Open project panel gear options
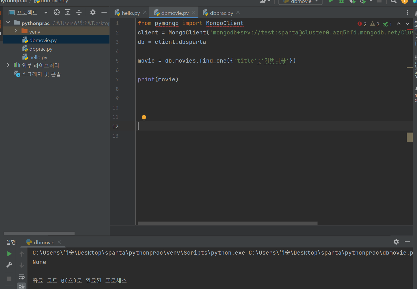The width and height of the screenshot is (417, 289). [x=93, y=12]
